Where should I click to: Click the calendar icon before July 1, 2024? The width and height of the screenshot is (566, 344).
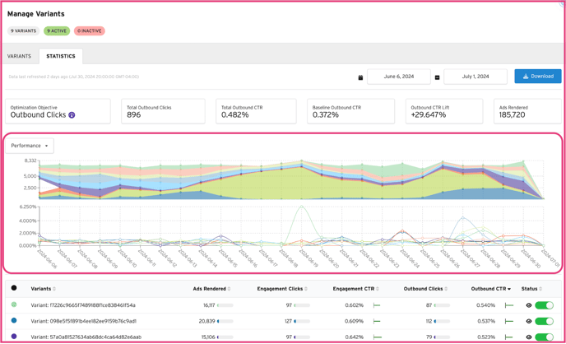click(437, 77)
